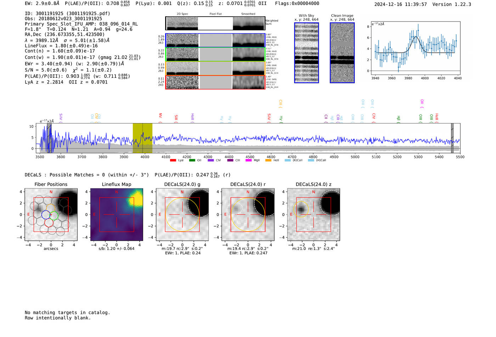Image resolution: width=496 pixels, height=337 pixels.
Task: Click the hatched gray band near 3540
Action: 49,138
